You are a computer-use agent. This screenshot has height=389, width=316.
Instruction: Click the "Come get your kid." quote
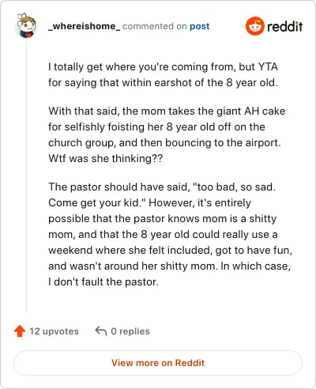[97, 202]
